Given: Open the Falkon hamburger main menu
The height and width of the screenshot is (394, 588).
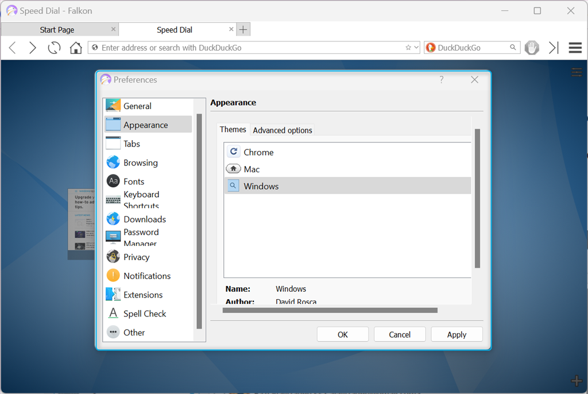Looking at the screenshot, I should (575, 48).
